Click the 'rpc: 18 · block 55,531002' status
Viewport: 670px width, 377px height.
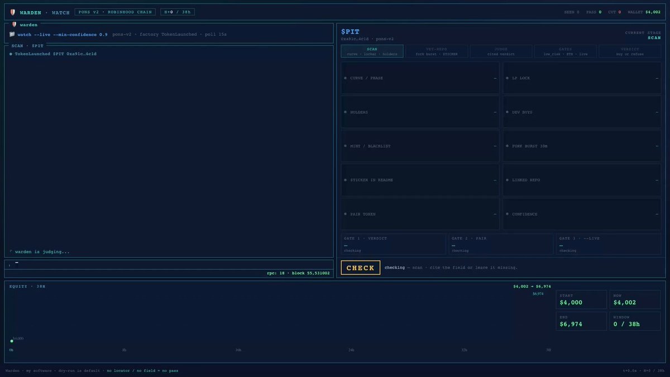[x=299, y=273]
